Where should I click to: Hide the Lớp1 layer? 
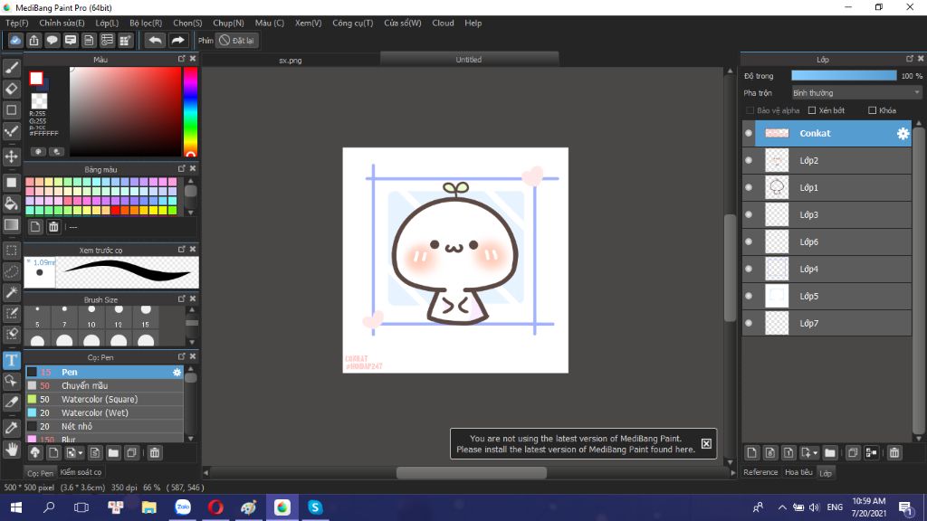749,188
